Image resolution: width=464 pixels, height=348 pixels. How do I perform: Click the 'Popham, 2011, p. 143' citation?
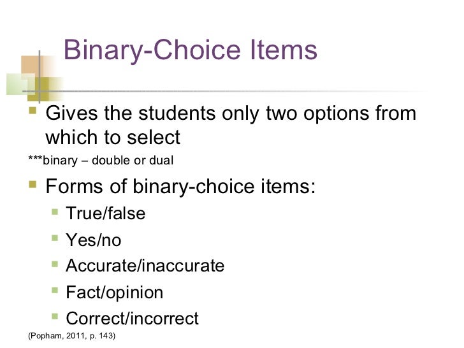72,335
